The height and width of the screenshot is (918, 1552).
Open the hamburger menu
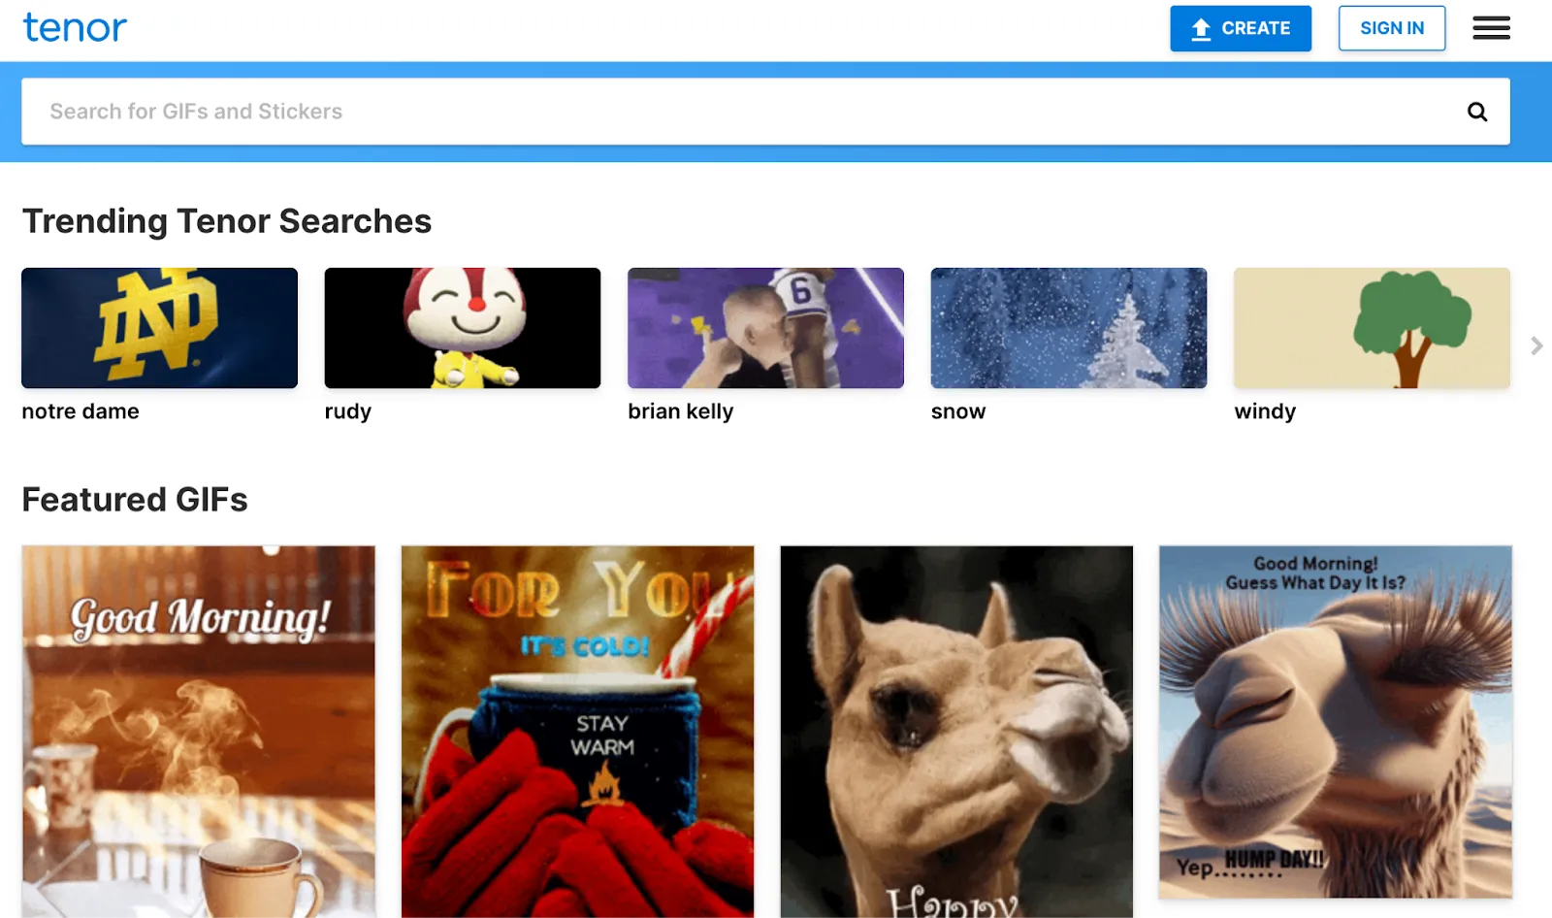click(1491, 28)
